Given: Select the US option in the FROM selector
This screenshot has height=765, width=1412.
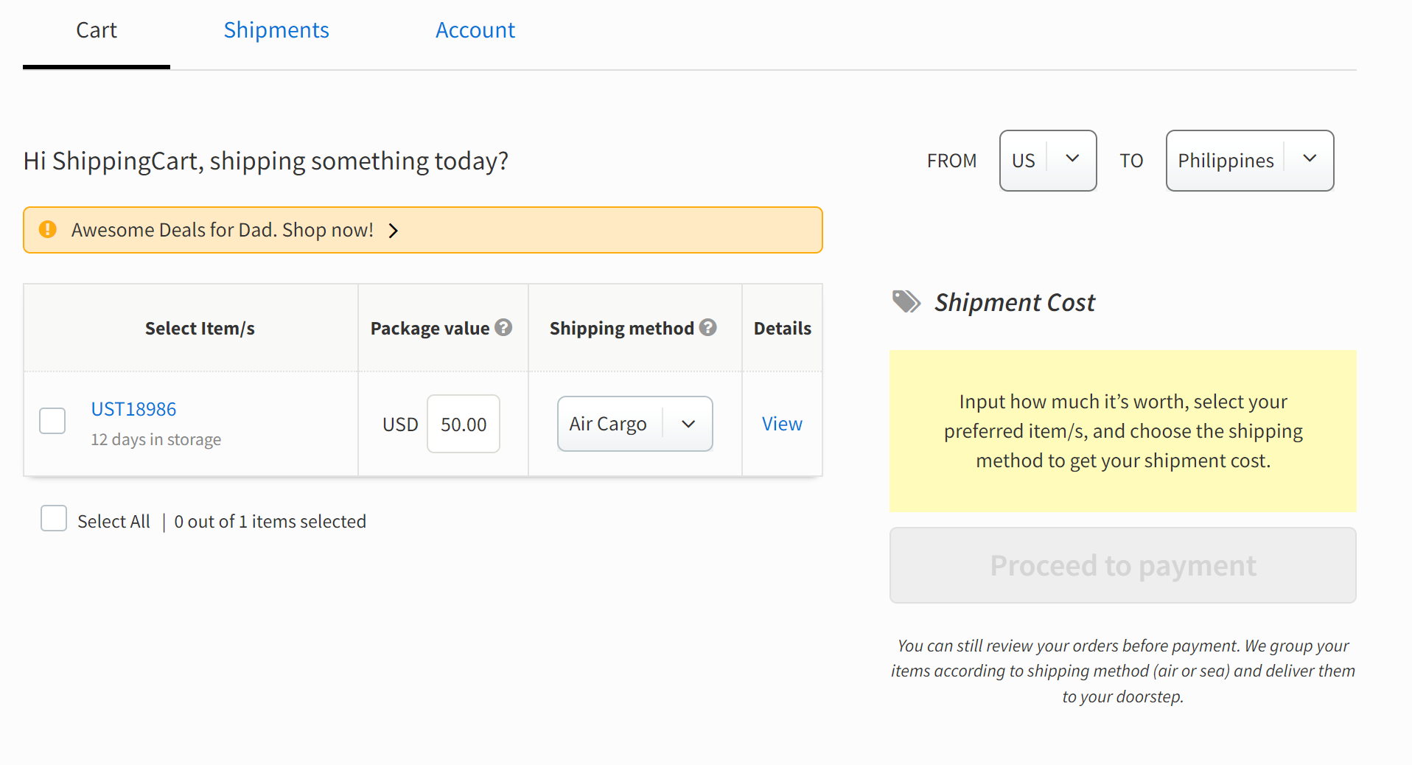Looking at the screenshot, I should pyautogui.click(x=1024, y=160).
